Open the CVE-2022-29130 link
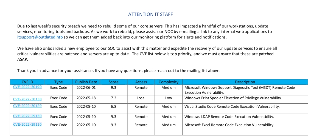 coord(27,116)
